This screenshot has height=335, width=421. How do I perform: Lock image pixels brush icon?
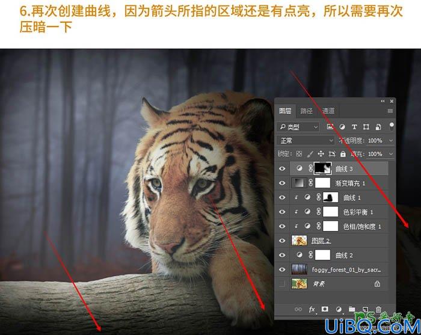click(310, 154)
